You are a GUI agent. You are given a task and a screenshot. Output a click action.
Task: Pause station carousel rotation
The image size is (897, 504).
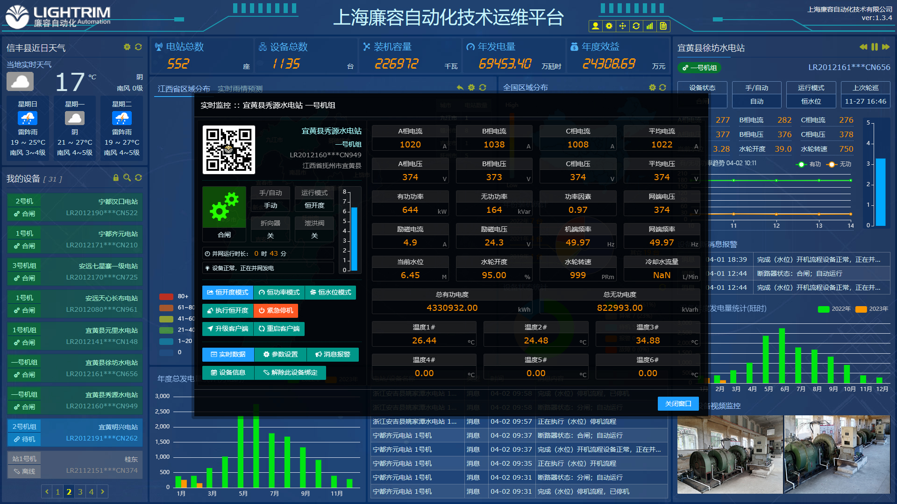(x=875, y=47)
